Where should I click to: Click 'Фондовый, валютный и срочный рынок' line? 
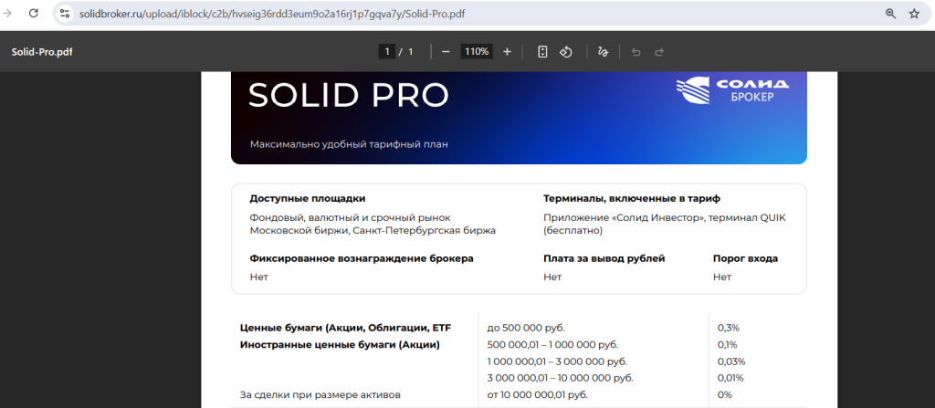(350, 218)
